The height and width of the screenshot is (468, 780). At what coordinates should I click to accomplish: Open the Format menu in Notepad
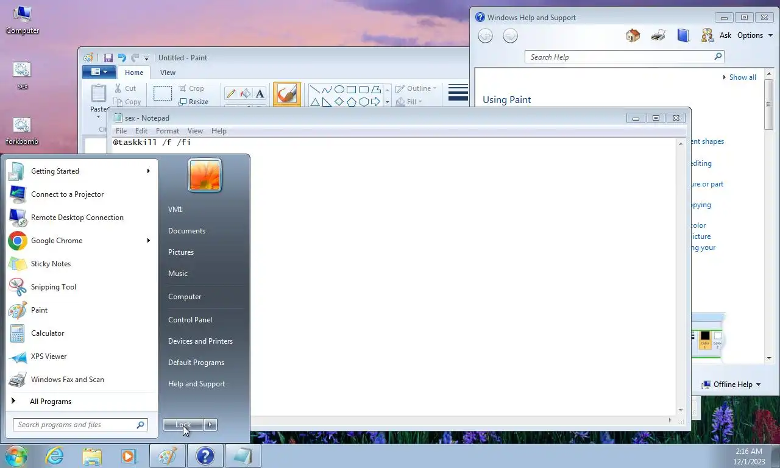(x=168, y=131)
